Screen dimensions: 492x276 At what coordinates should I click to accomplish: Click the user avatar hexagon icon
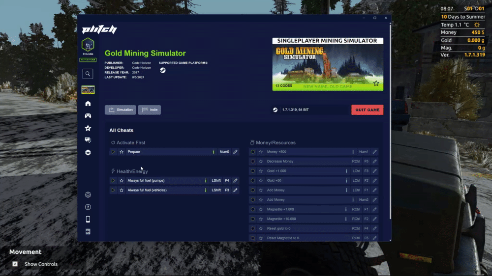(88, 45)
